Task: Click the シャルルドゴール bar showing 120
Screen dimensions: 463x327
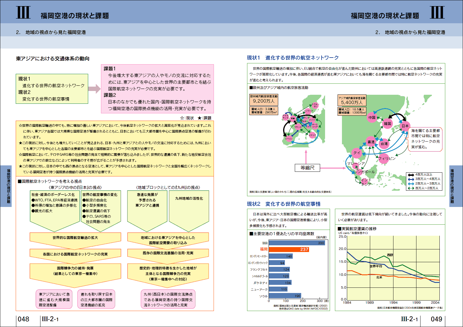Action: [279, 276]
